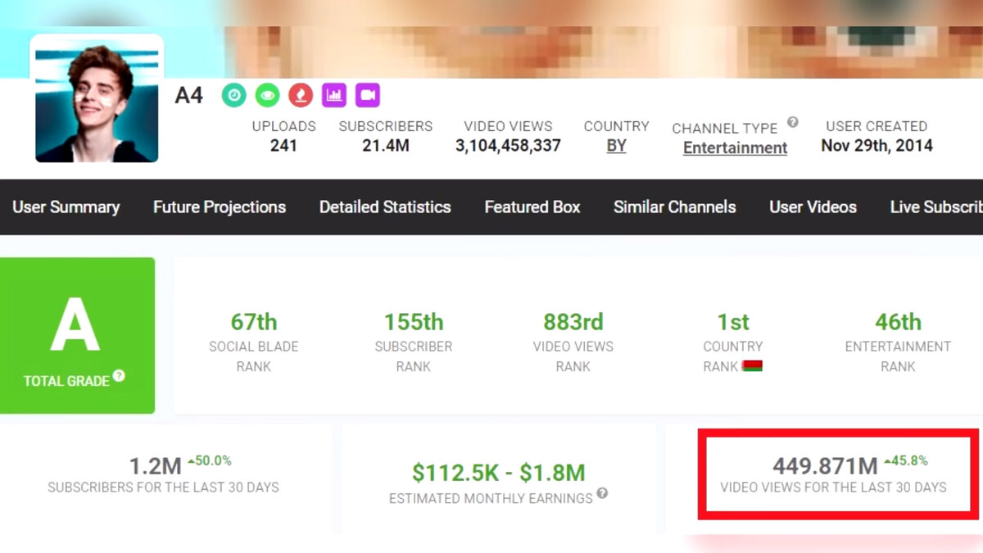Viewport: 983px width, 553px height.
Task: Click the $112.5K - $1.8M earnings estimate
Action: [x=499, y=473]
